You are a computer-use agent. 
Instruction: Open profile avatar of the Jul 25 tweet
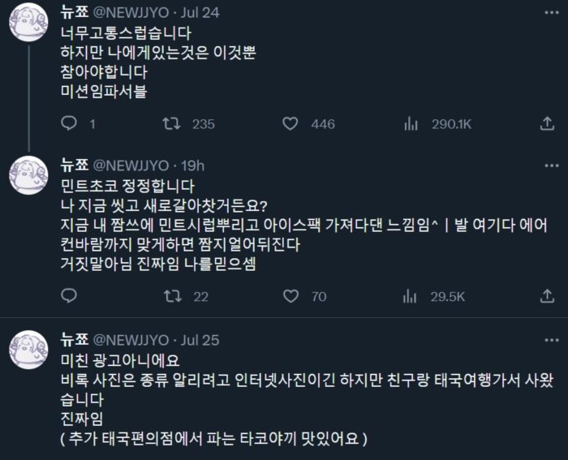coord(28,350)
